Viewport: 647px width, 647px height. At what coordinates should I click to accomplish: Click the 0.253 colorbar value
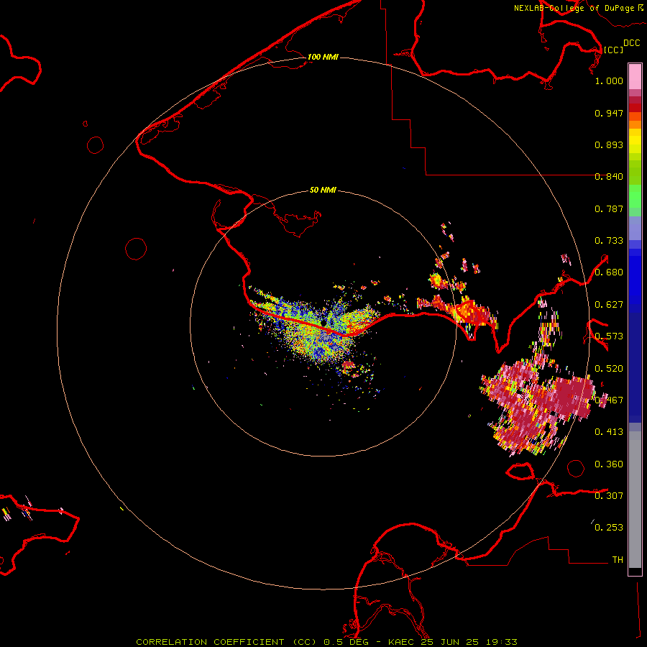[609, 528]
